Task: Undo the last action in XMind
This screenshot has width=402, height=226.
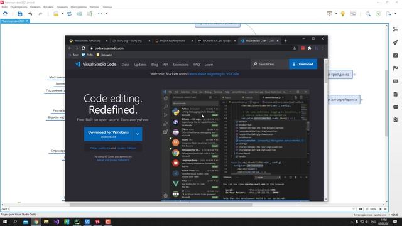Action: 30,14
